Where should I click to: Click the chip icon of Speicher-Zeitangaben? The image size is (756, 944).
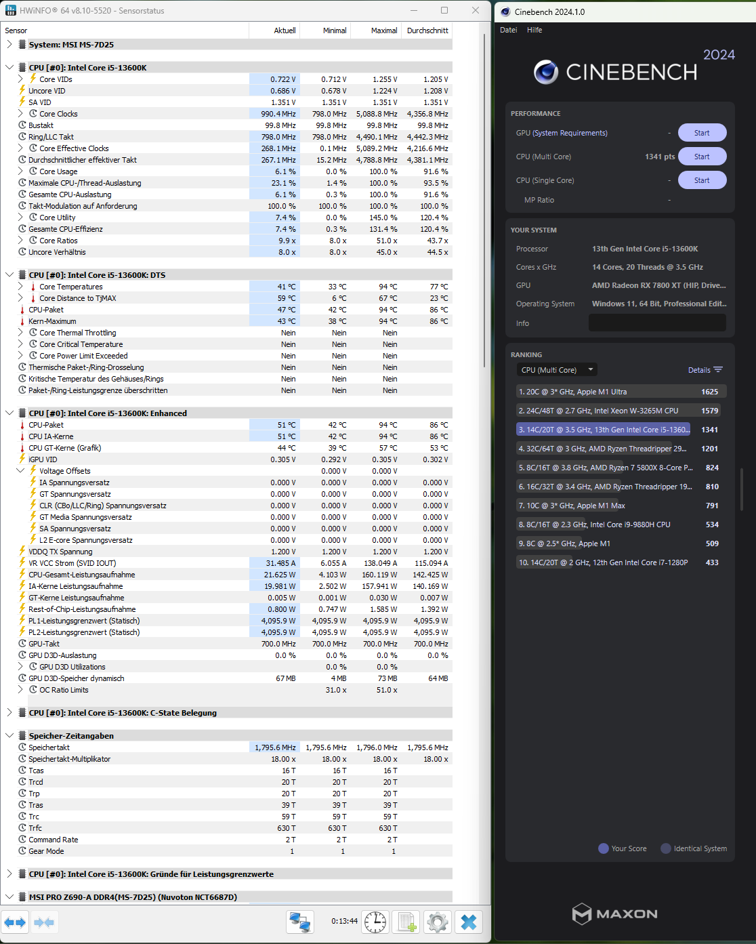point(22,736)
